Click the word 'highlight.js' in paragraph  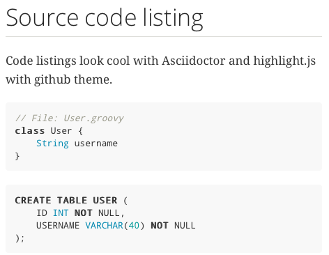tap(284, 61)
